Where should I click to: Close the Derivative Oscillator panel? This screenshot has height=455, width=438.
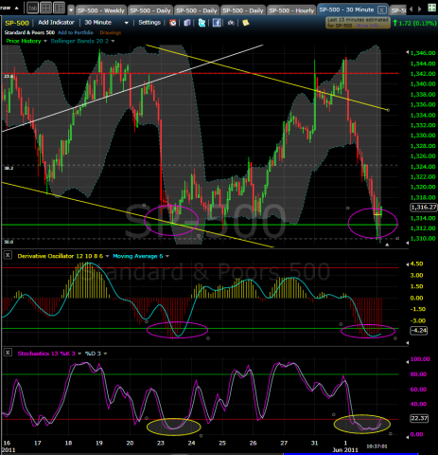coord(8,255)
